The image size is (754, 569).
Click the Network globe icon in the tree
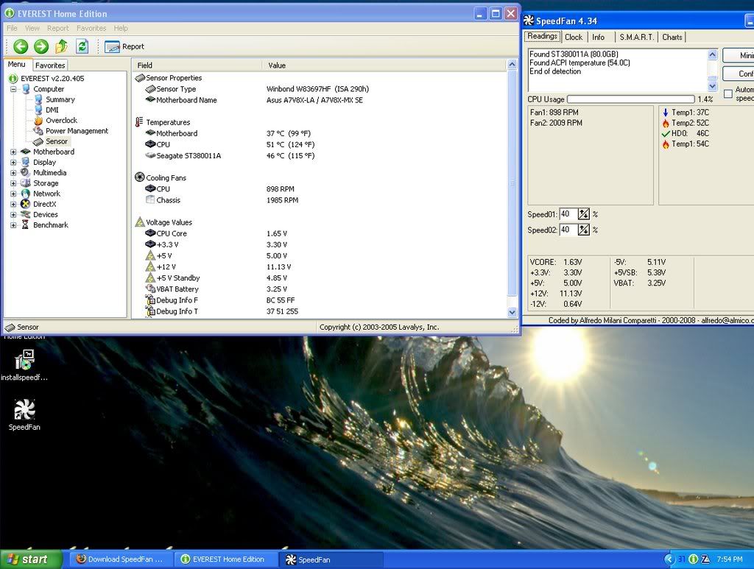coord(26,194)
